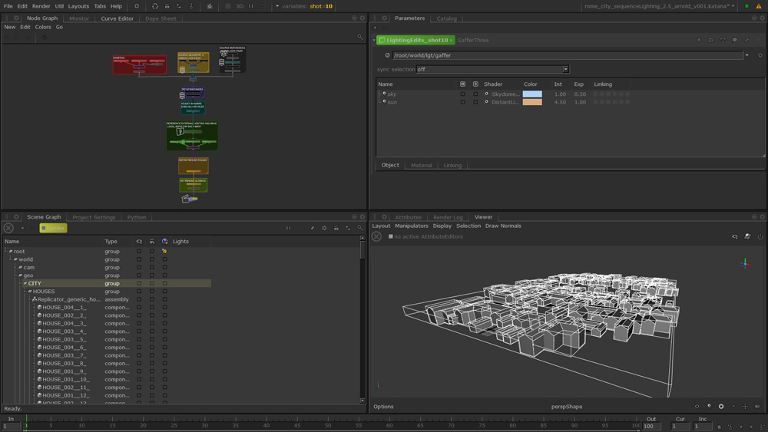
Task: Click the gear icon beside gaffer path field
Action: (x=760, y=55)
